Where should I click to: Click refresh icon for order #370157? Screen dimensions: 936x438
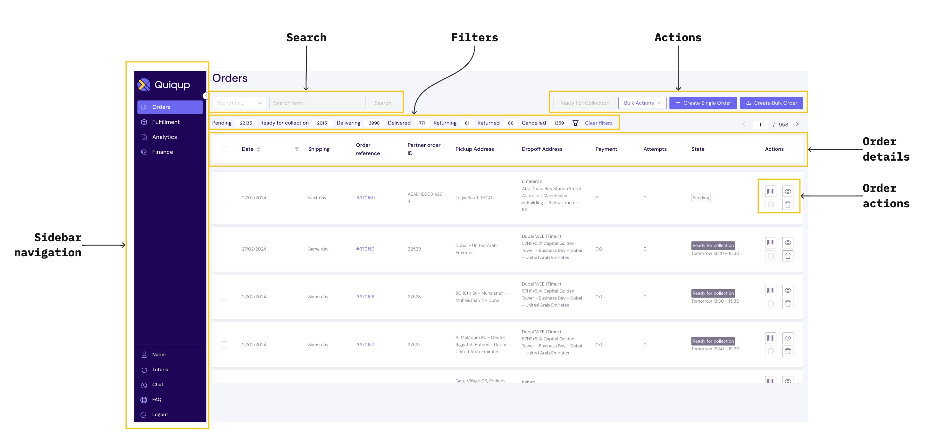pyautogui.click(x=770, y=351)
